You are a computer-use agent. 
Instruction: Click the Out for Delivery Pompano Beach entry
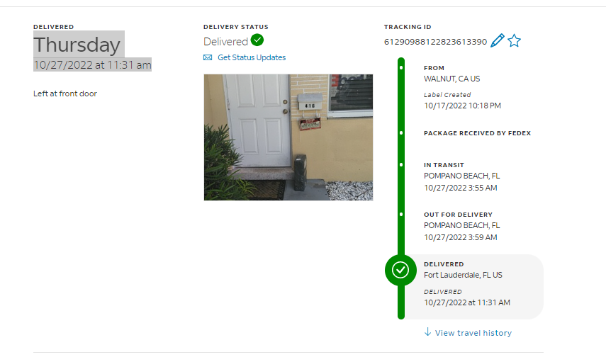[x=461, y=226]
